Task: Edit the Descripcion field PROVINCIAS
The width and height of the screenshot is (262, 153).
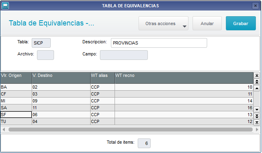Action: click(159, 43)
